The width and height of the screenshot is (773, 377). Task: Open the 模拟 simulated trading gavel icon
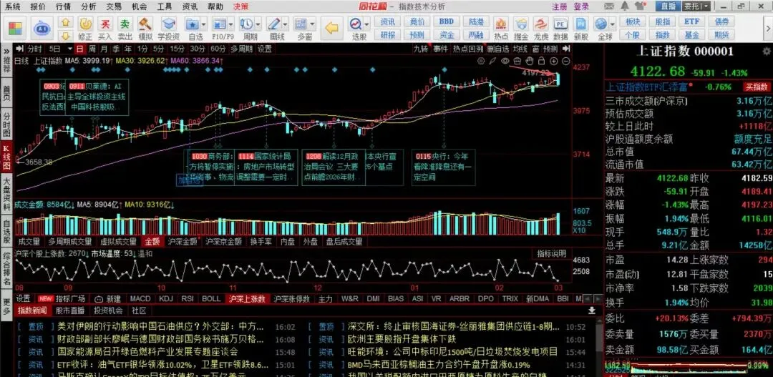click(145, 24)
